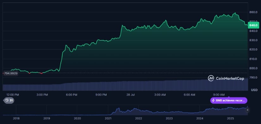Click the 6:00 PM time axis label
Viewport: 261px width, 124px height.
(x=71, y=95)
